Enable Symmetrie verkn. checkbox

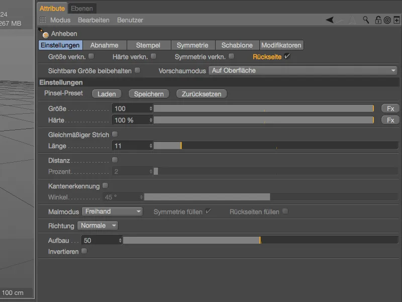tap(231, 56)
